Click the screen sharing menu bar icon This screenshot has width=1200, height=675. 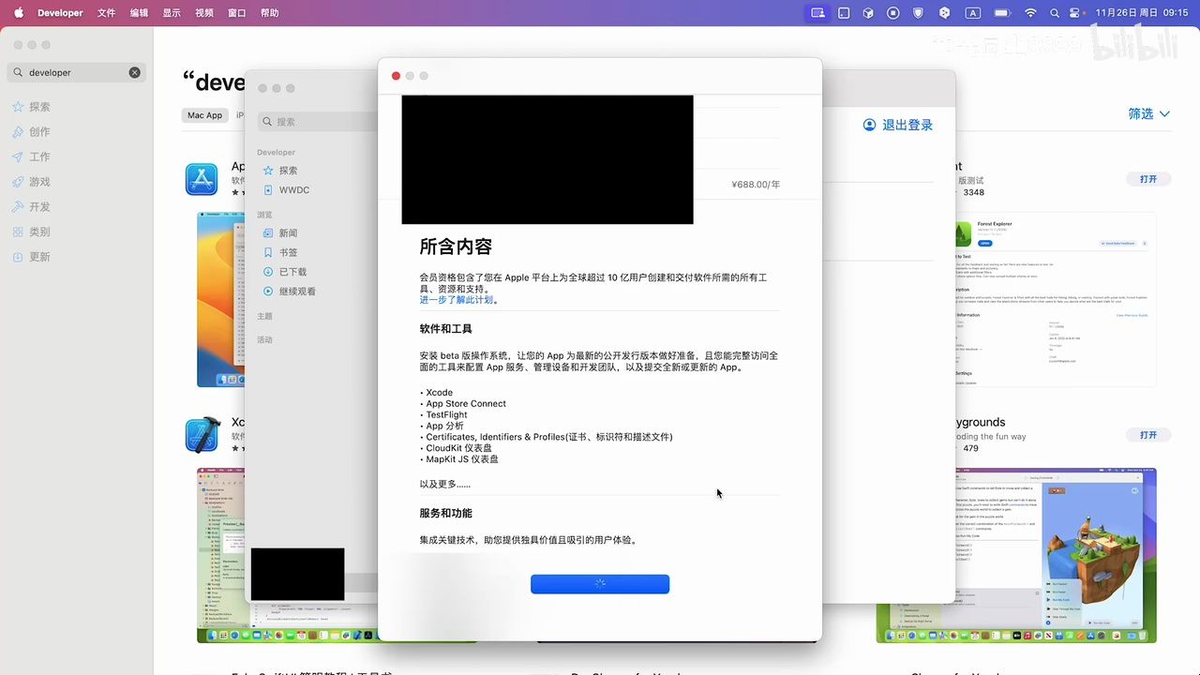click(x=817, y=13)
